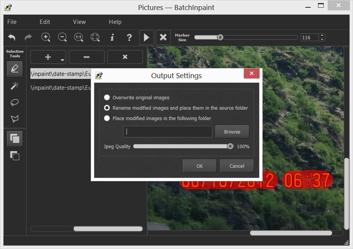Choose the Lasso selection tool

pos(14,102)
